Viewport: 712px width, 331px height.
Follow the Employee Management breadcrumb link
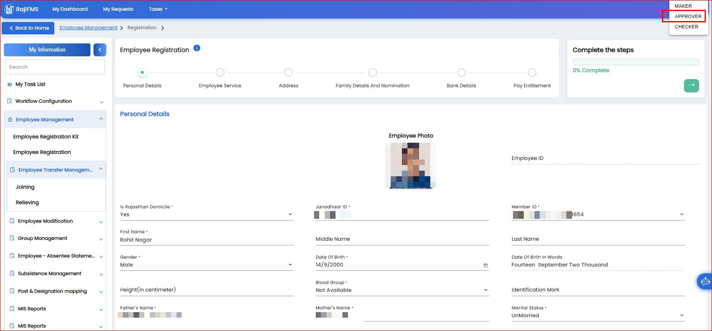pos(88,28)
